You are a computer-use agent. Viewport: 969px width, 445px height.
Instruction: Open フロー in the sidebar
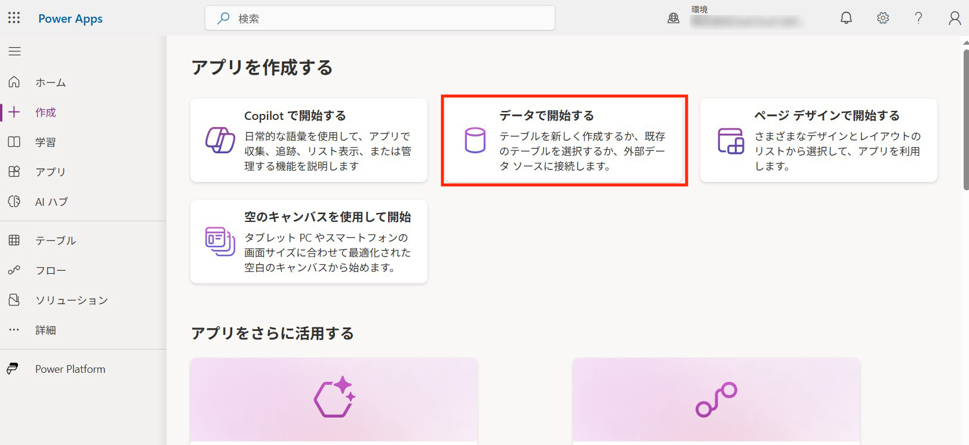(83, 270)
